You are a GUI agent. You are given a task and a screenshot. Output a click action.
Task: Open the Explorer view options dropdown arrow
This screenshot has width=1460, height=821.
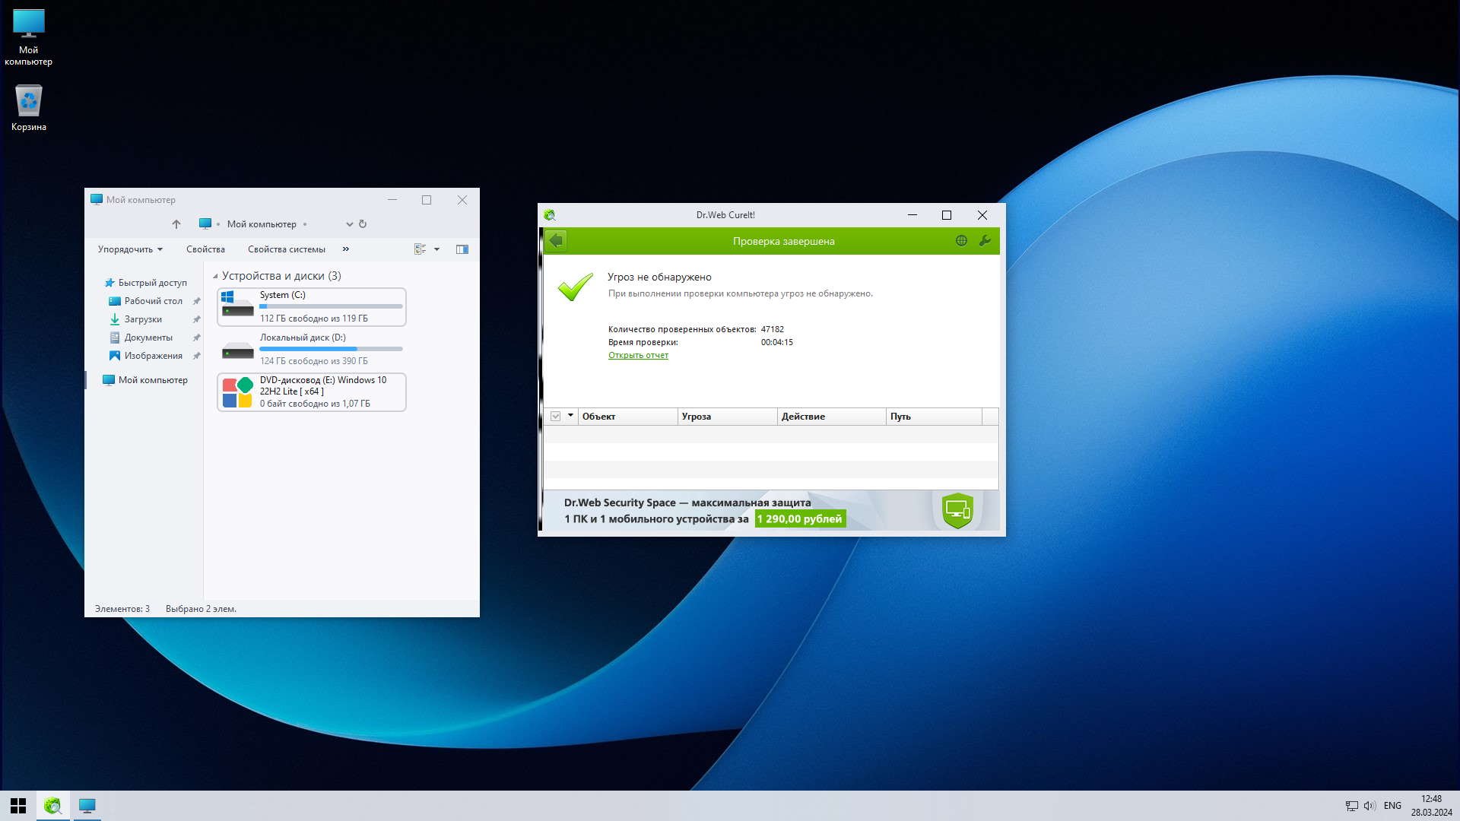(x=436, y=249)
